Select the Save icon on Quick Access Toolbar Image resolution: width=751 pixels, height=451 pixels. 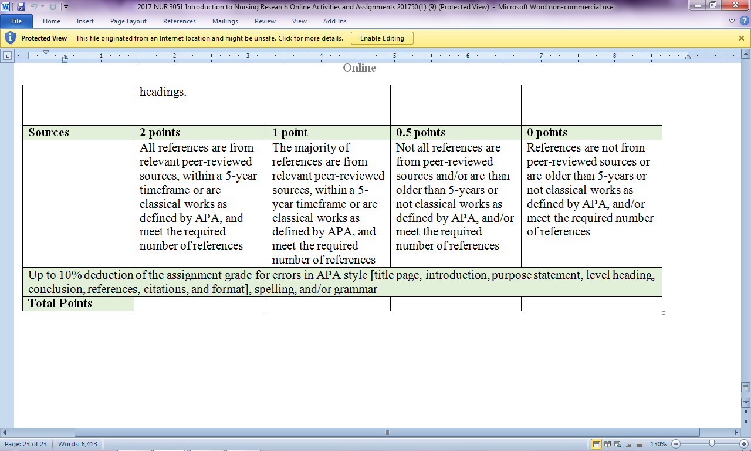click(21, 6)
